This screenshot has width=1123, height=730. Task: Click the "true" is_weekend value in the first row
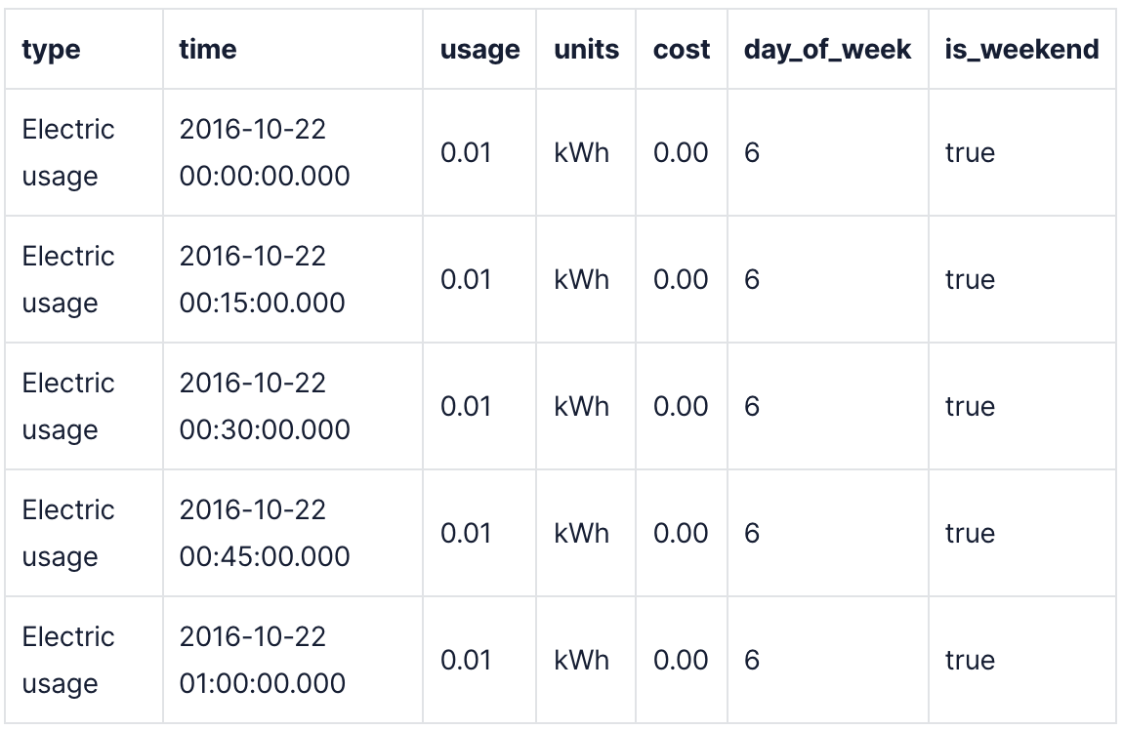coord(970,152)
